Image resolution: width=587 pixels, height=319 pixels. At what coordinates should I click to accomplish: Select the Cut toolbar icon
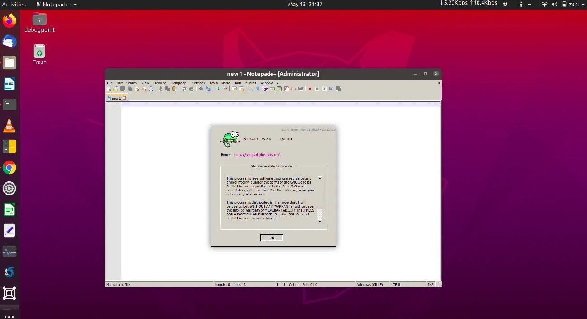point(160,89)
